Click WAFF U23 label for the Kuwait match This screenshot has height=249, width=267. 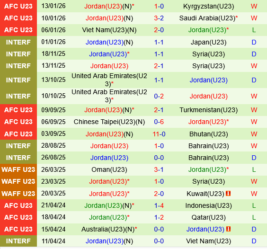18,194
